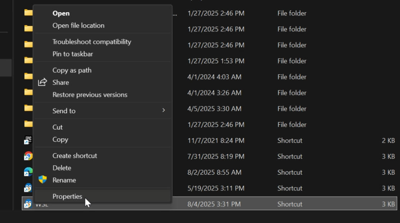Image resolution: width=400 pixels, height=223 pixels.
Task: Click penguin shortcut icon dated 5/19/2025
Action: (x=28, y=188)
